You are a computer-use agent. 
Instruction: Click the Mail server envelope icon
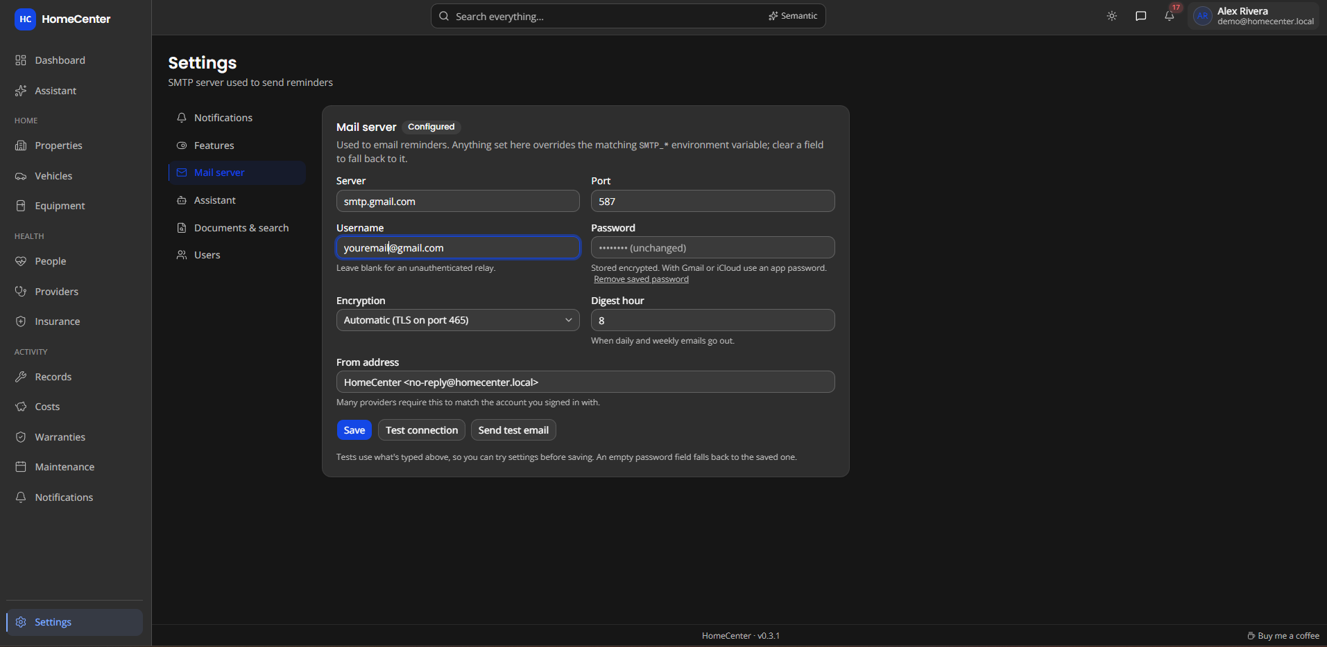click(182, 172)
